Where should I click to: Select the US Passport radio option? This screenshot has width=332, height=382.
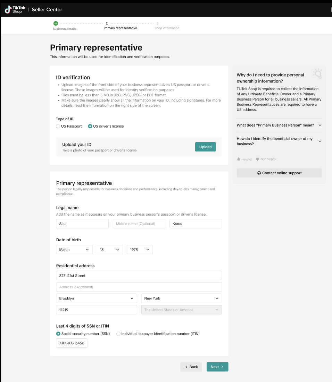[x=58, y=126]
